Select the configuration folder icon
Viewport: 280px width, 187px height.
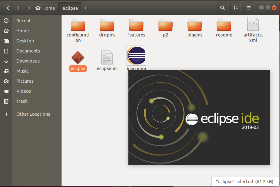click(x=78, y=25)
